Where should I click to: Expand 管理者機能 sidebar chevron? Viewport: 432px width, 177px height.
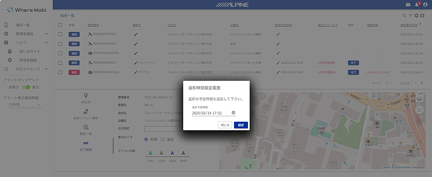pos(46,34)
